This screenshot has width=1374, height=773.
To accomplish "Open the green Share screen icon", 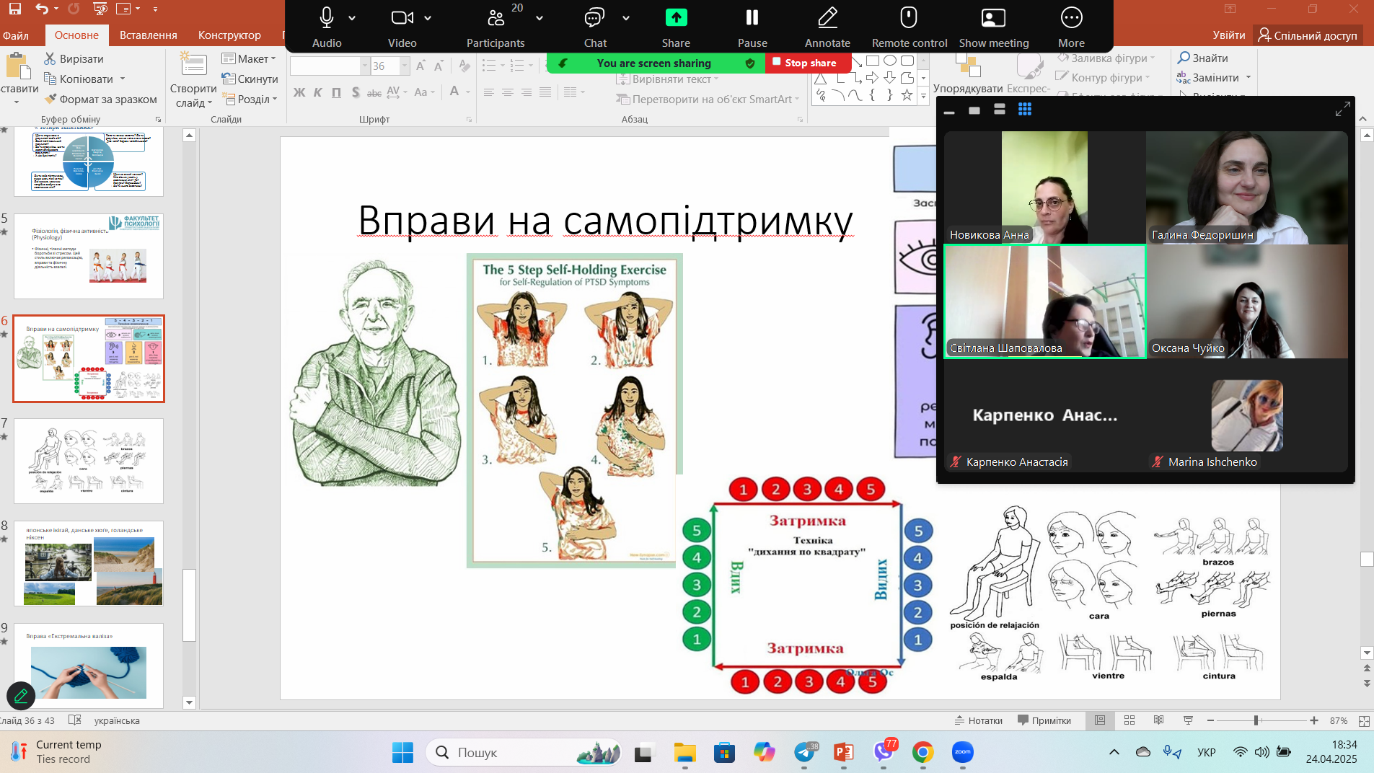I will coord(676,18).
